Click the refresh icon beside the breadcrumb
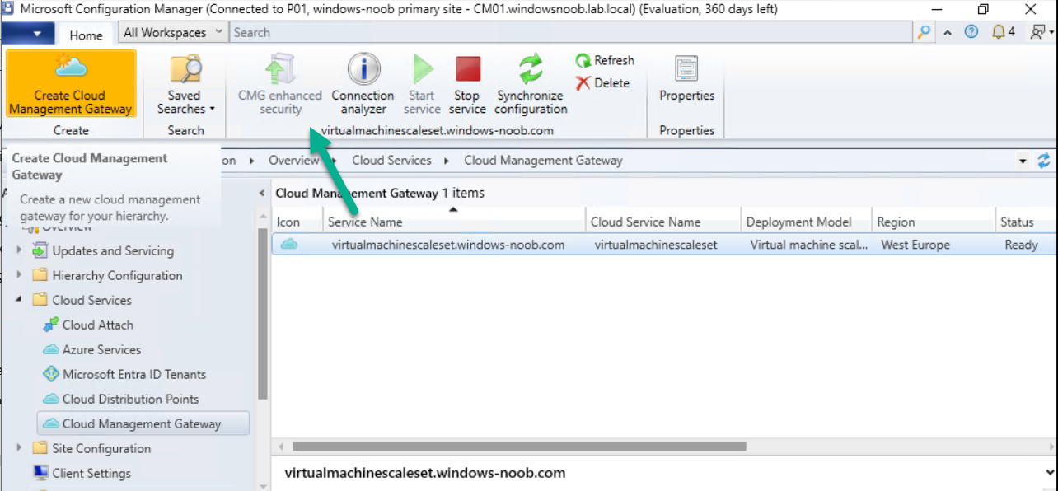Viewport: 1058px width, 491px height. pyautogui.click(x=1044, y=161)
